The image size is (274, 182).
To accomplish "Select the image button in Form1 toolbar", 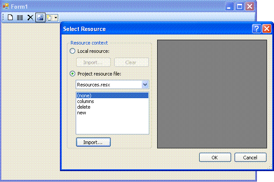I will click(x=40, y=17).
